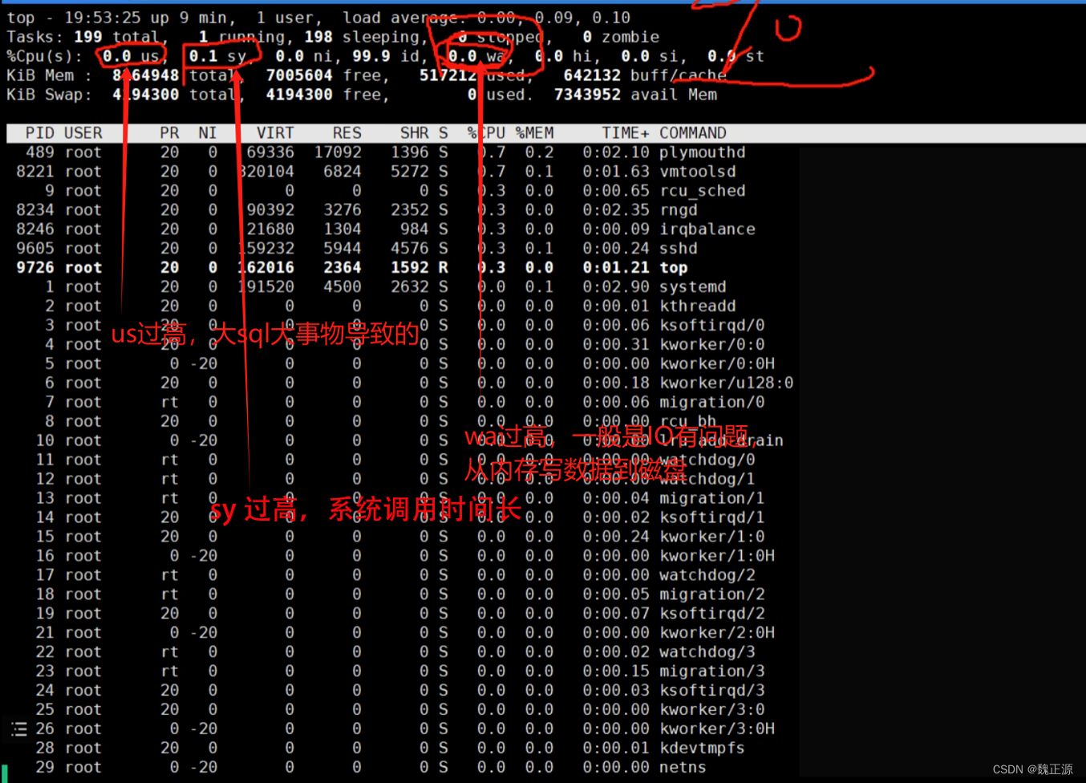Select the watchdog/3 command entry
The width and height of the screenshot is (1086, 783).
point(707,652)
